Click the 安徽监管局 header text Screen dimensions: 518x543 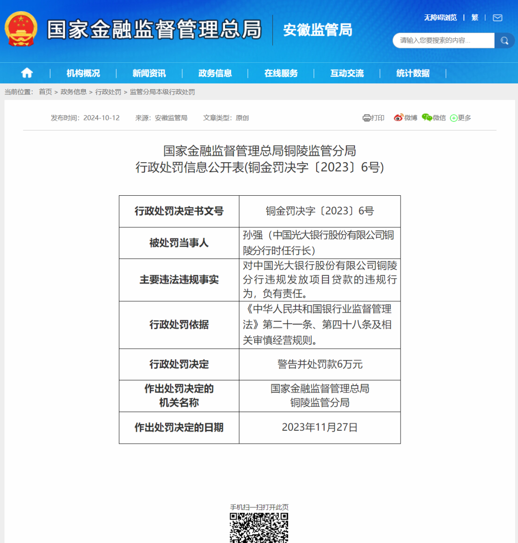[318, 30]
